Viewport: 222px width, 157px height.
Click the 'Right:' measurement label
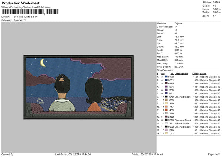[160, 40]
